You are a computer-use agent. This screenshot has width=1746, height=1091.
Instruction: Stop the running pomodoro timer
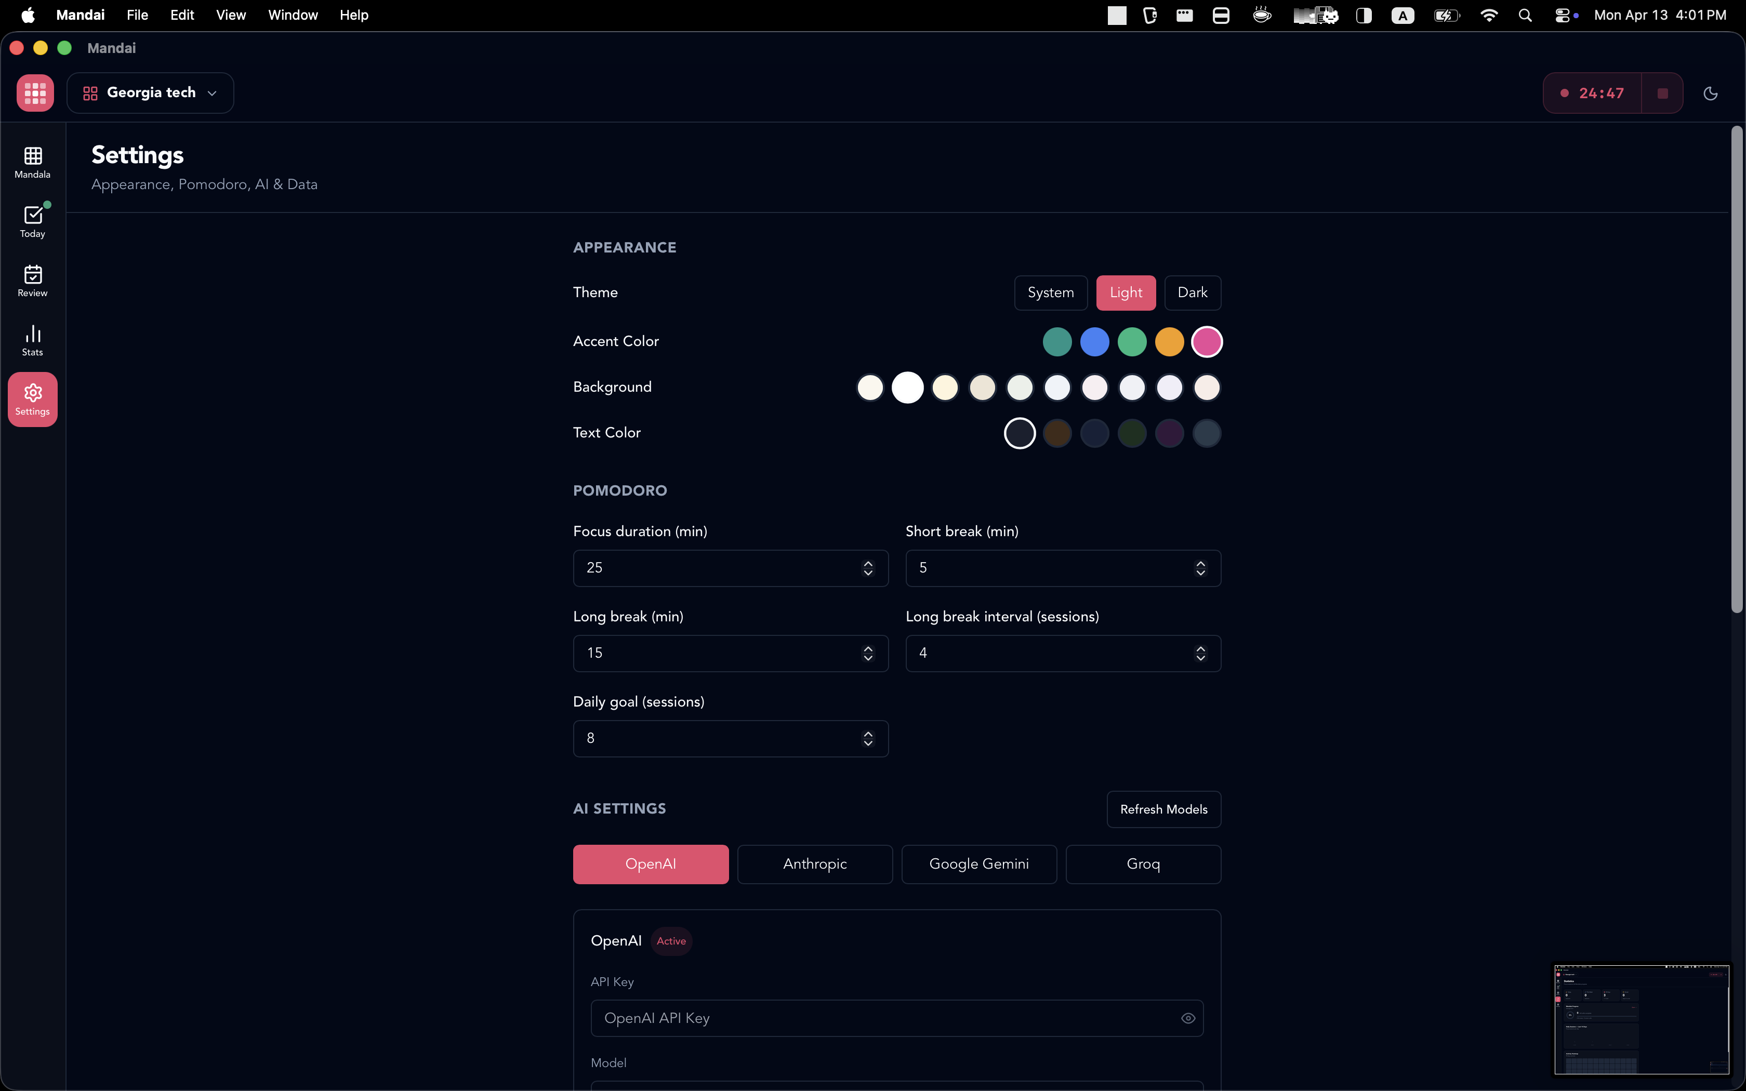(x=1662, y=92)
